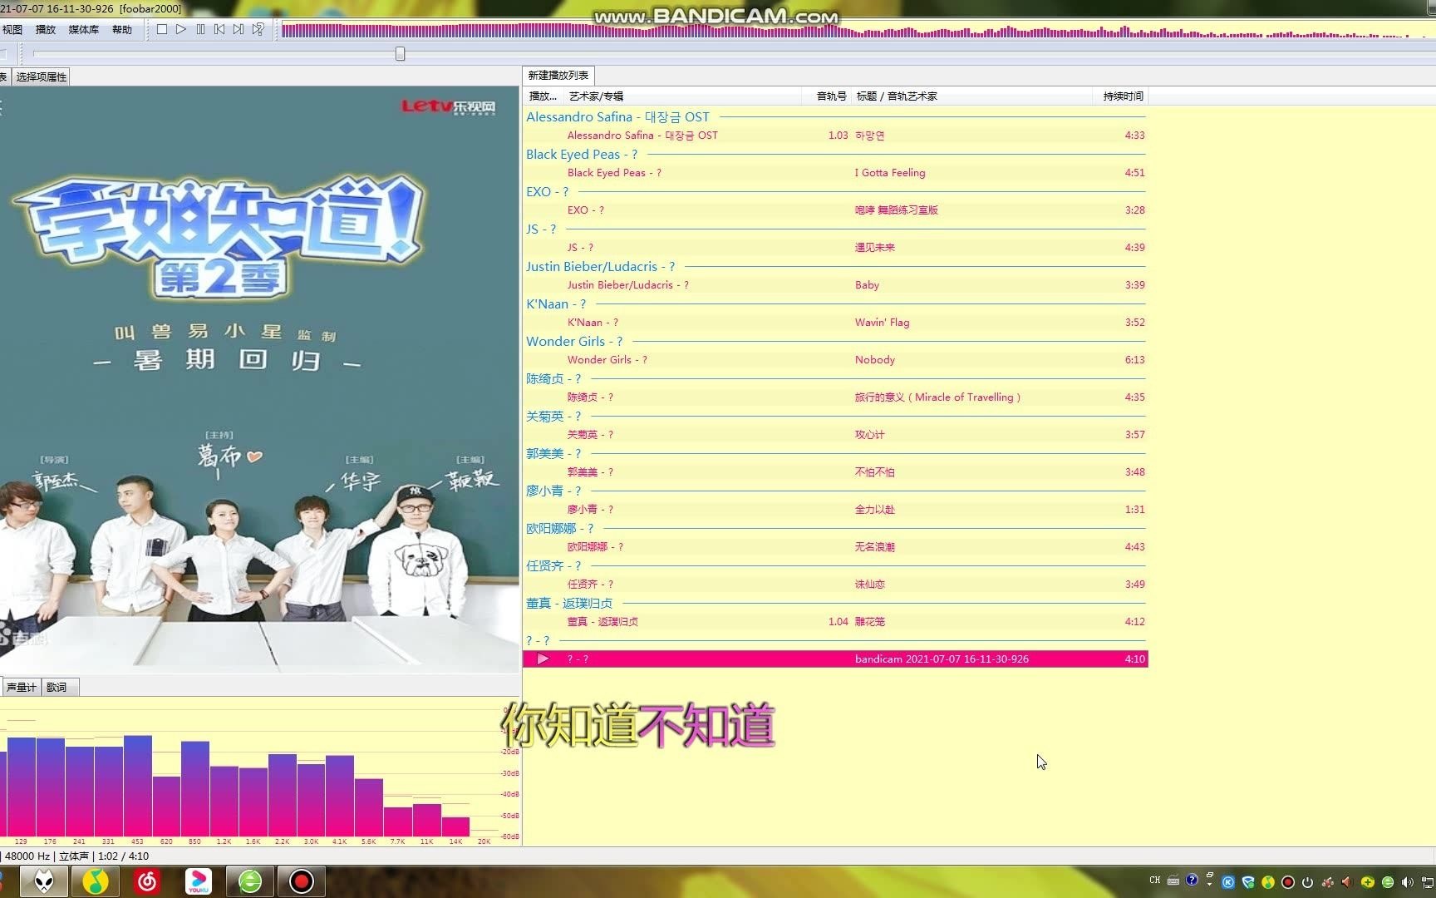This screenshot has height=898, width=1436.
Task: Click the 播放... column header
Action: coord(543,96)
